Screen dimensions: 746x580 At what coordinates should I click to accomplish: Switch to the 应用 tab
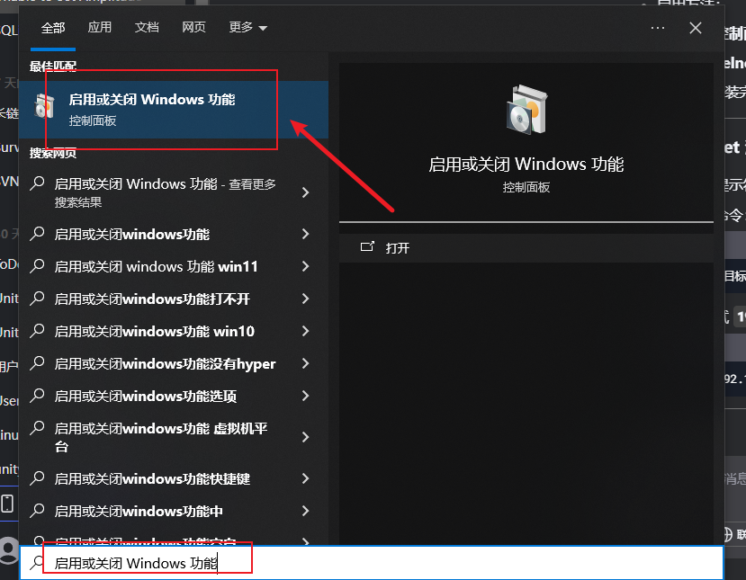99,28
